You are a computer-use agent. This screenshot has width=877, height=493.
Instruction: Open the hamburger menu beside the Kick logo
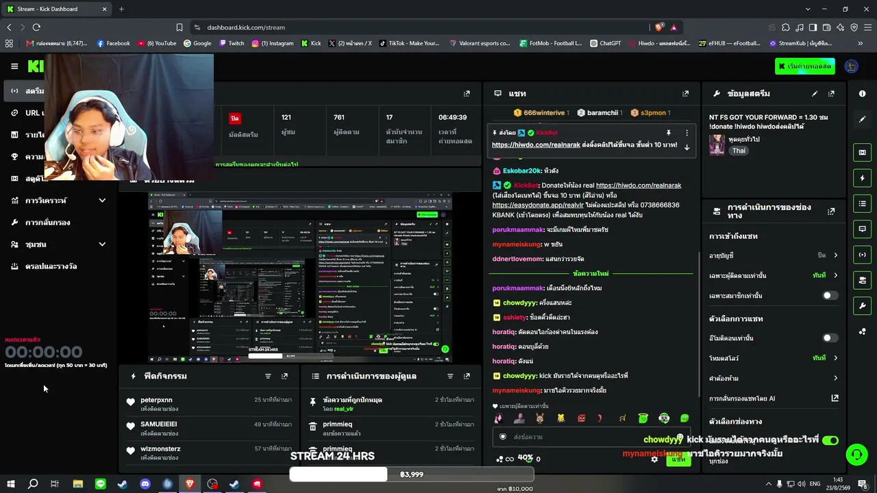(14, 66)
